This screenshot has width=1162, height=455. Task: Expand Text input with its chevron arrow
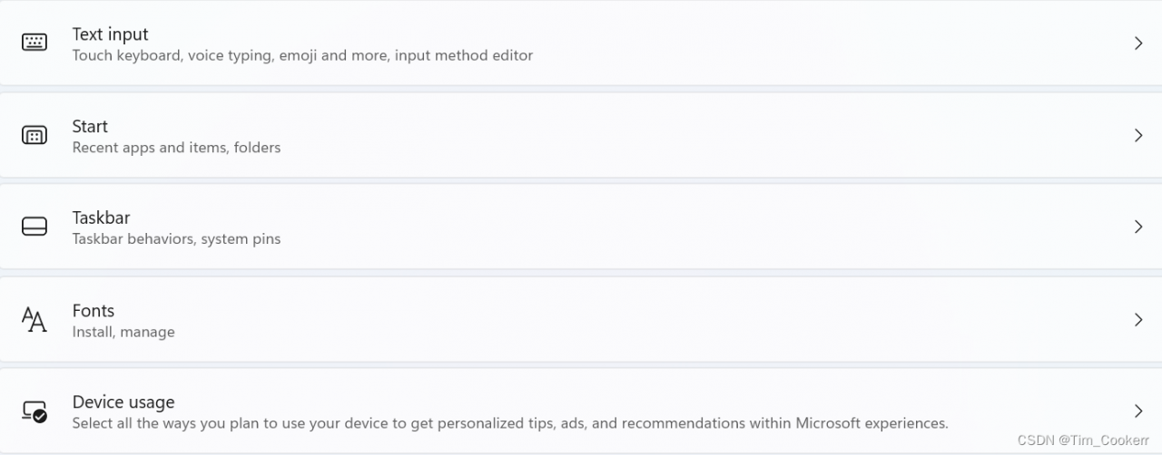pos(1138,43)
